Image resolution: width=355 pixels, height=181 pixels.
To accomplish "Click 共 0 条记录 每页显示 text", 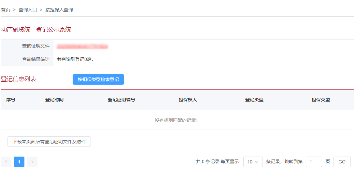I will point(217,161).
